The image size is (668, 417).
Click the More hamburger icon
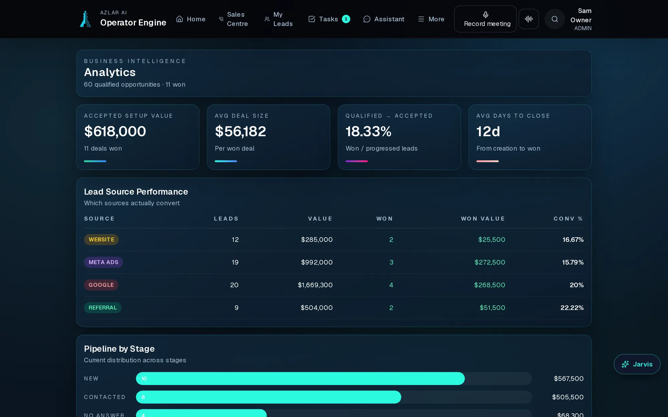click(421, 19)
